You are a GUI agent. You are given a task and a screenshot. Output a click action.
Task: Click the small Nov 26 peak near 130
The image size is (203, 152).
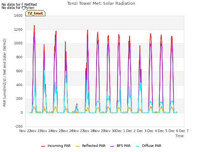(x=77, y=104)
